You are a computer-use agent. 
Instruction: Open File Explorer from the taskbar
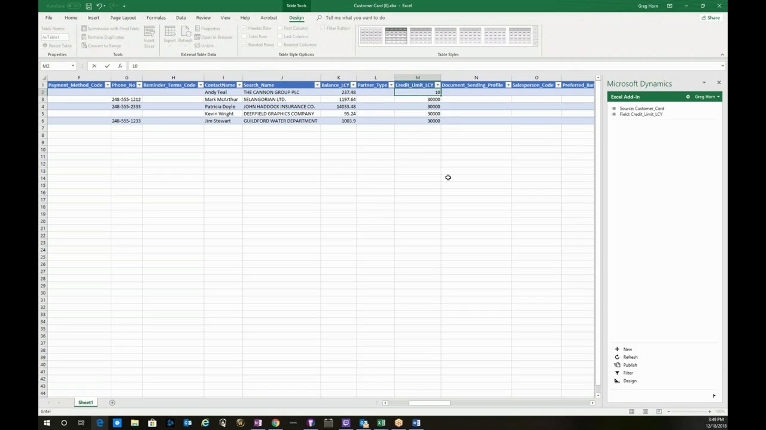(x=135, y=423)
